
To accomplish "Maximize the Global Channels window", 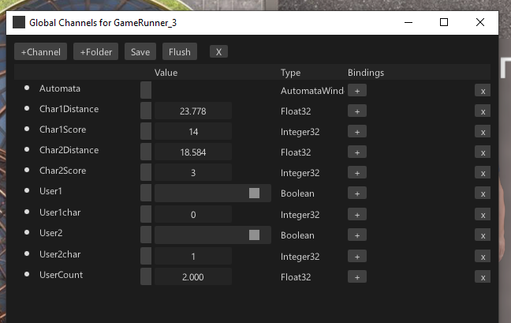I will pyautogui.click(x=444, y=22).
